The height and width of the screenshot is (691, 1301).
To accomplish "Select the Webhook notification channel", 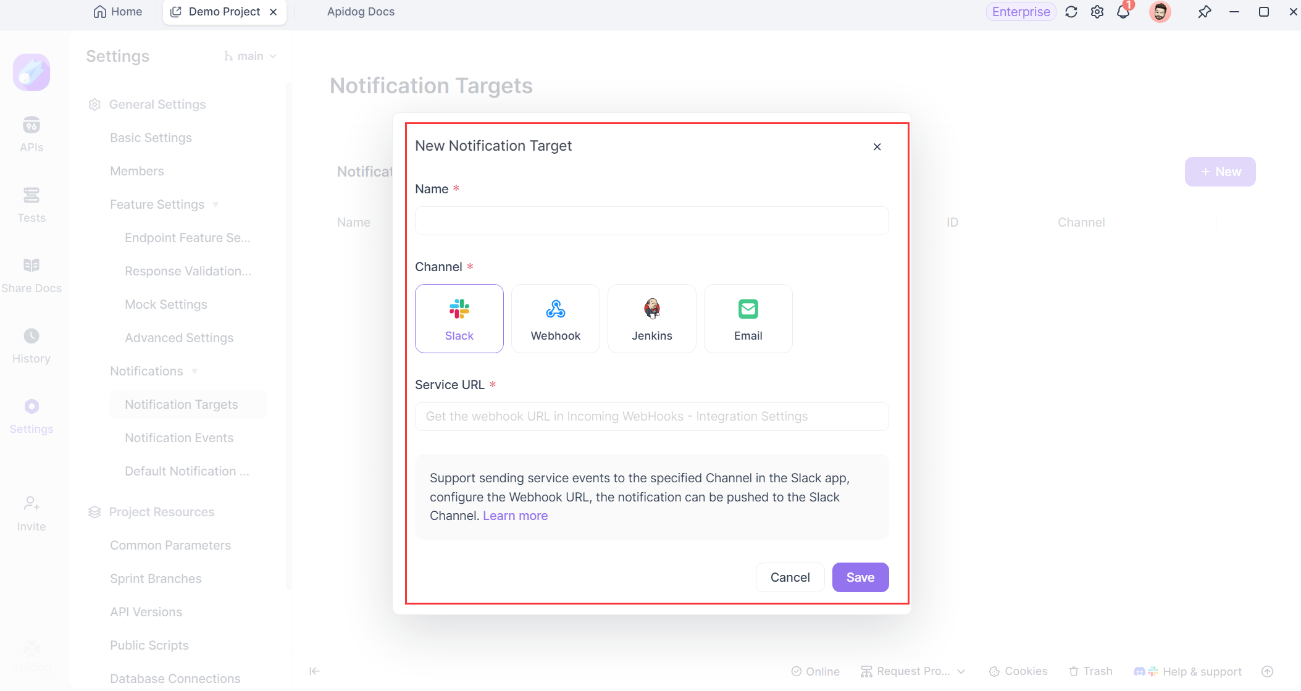I will tap(556, 319).
